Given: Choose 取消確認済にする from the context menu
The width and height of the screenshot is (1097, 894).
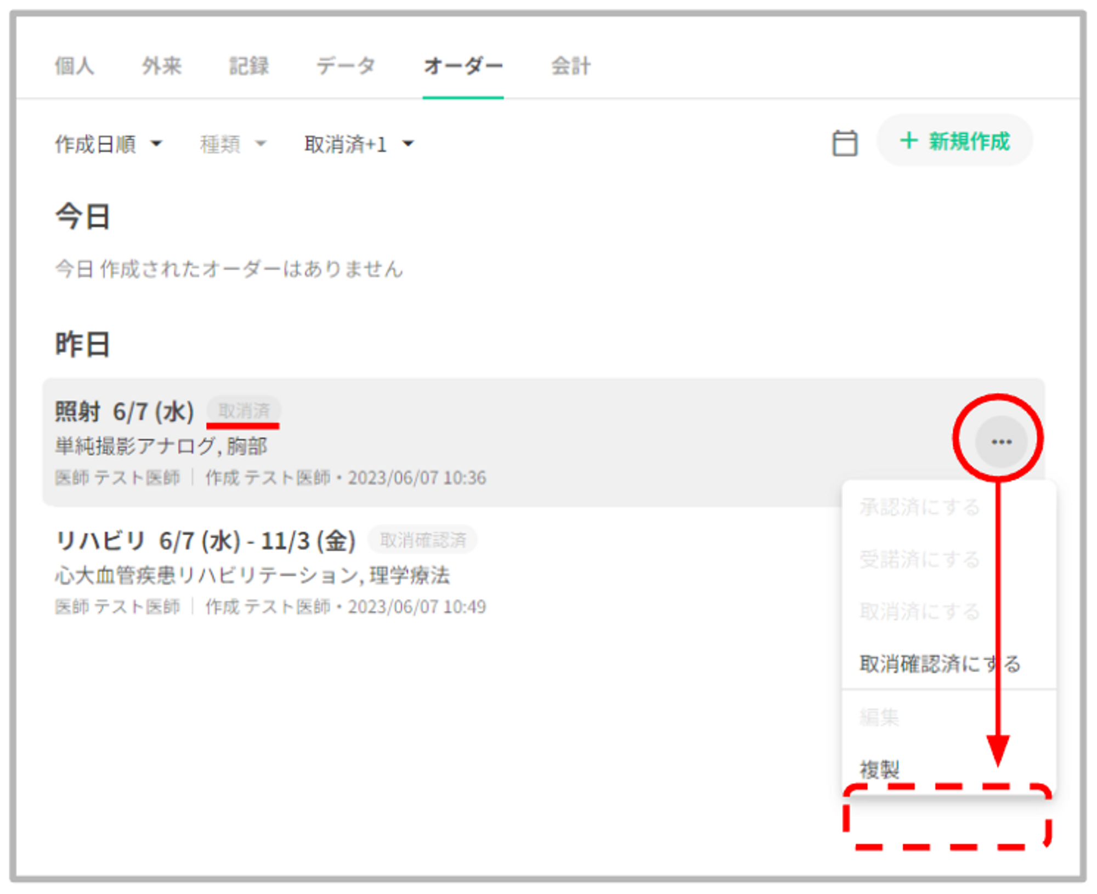Looking at the screenshot, I should (939, 664).
